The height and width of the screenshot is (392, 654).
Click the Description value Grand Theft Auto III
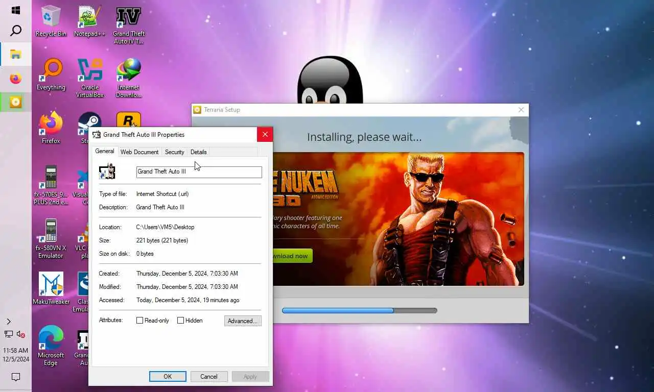pos(160,207)
